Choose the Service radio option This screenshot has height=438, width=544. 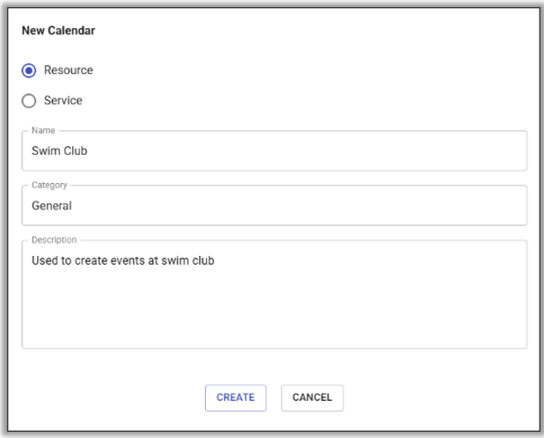coord(30,101)
